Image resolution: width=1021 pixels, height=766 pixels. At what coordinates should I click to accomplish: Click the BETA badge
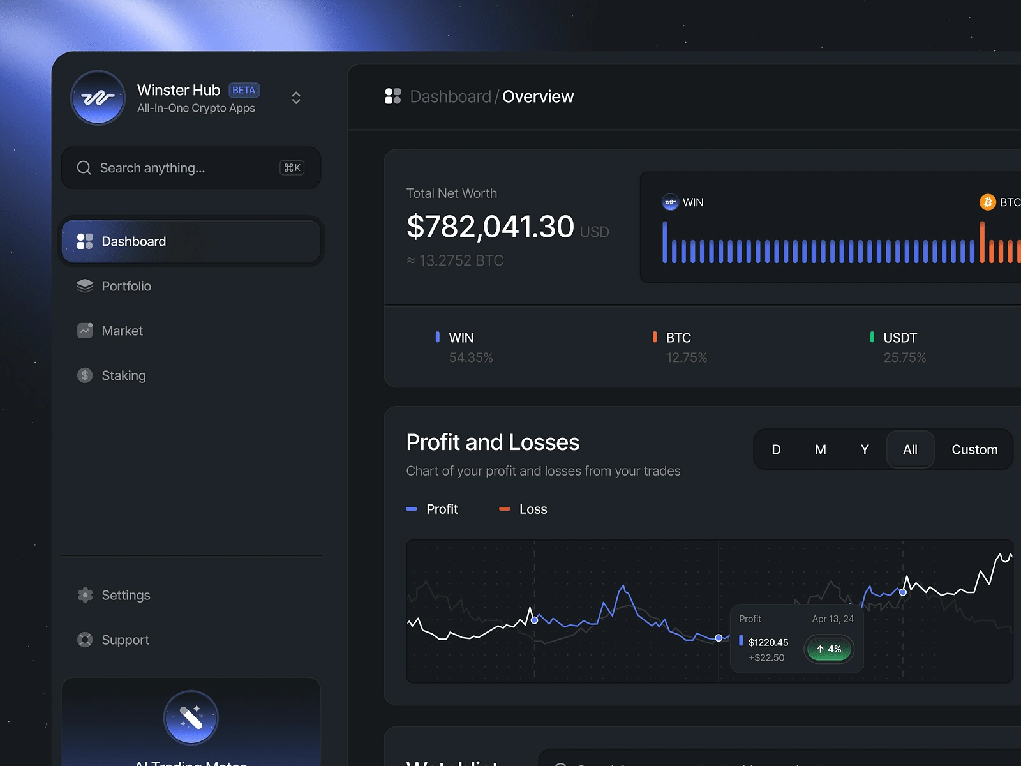(x=244, y=90)
